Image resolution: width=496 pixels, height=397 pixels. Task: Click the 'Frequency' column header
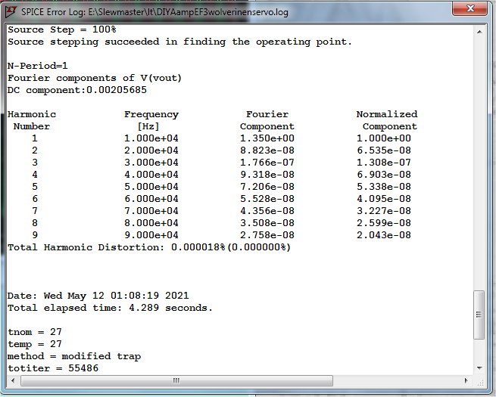click(x=151, y=114)
